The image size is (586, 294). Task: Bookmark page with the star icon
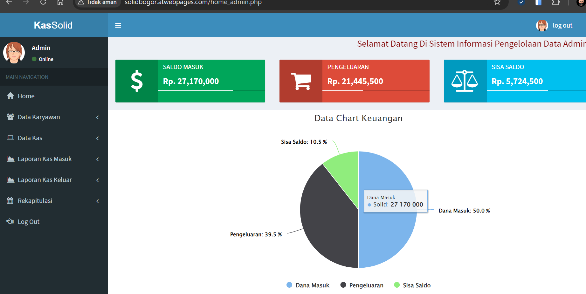(x=497, y=3)
